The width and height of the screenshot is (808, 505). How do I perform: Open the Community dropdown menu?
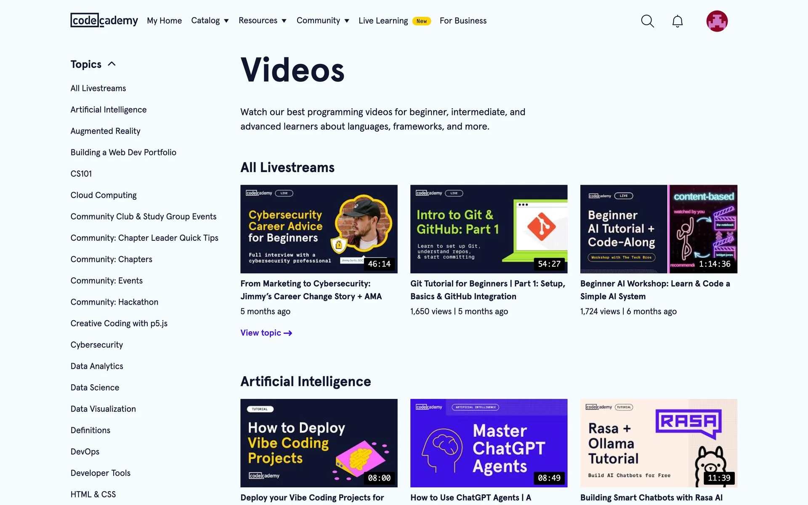coord(322,21)
